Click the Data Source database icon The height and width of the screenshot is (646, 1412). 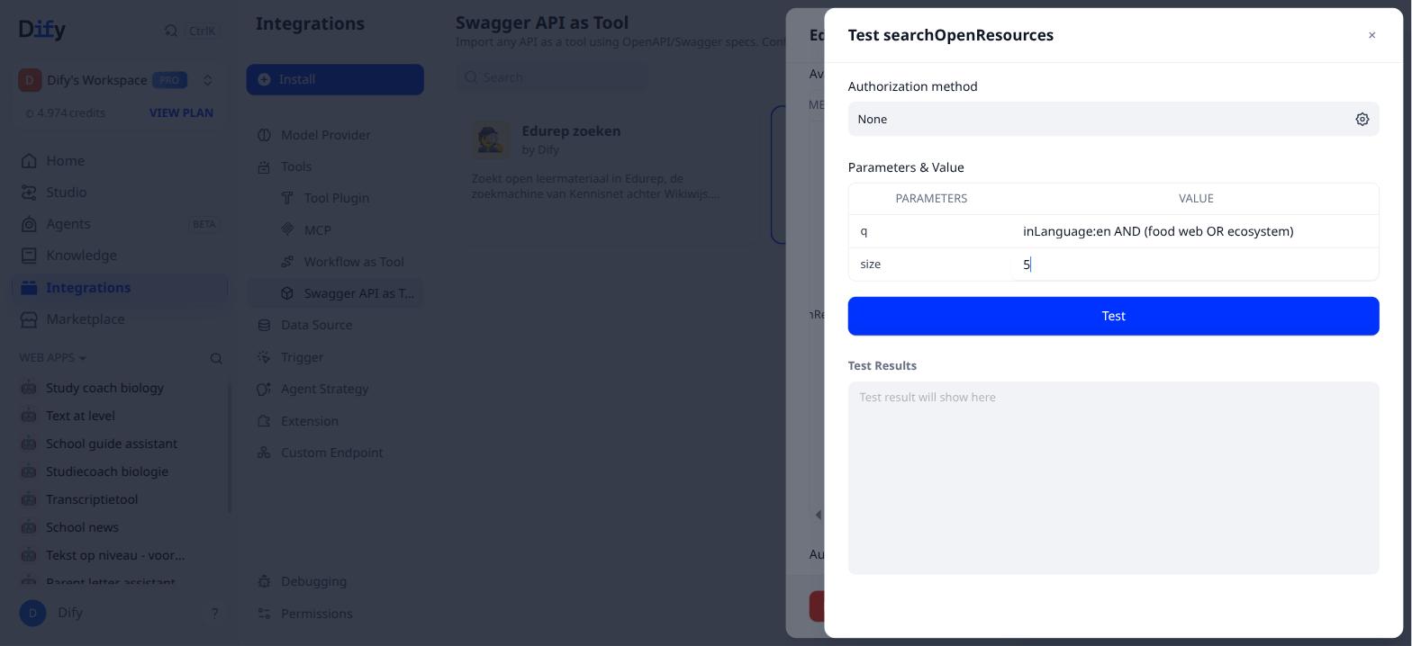pos(264,325)
